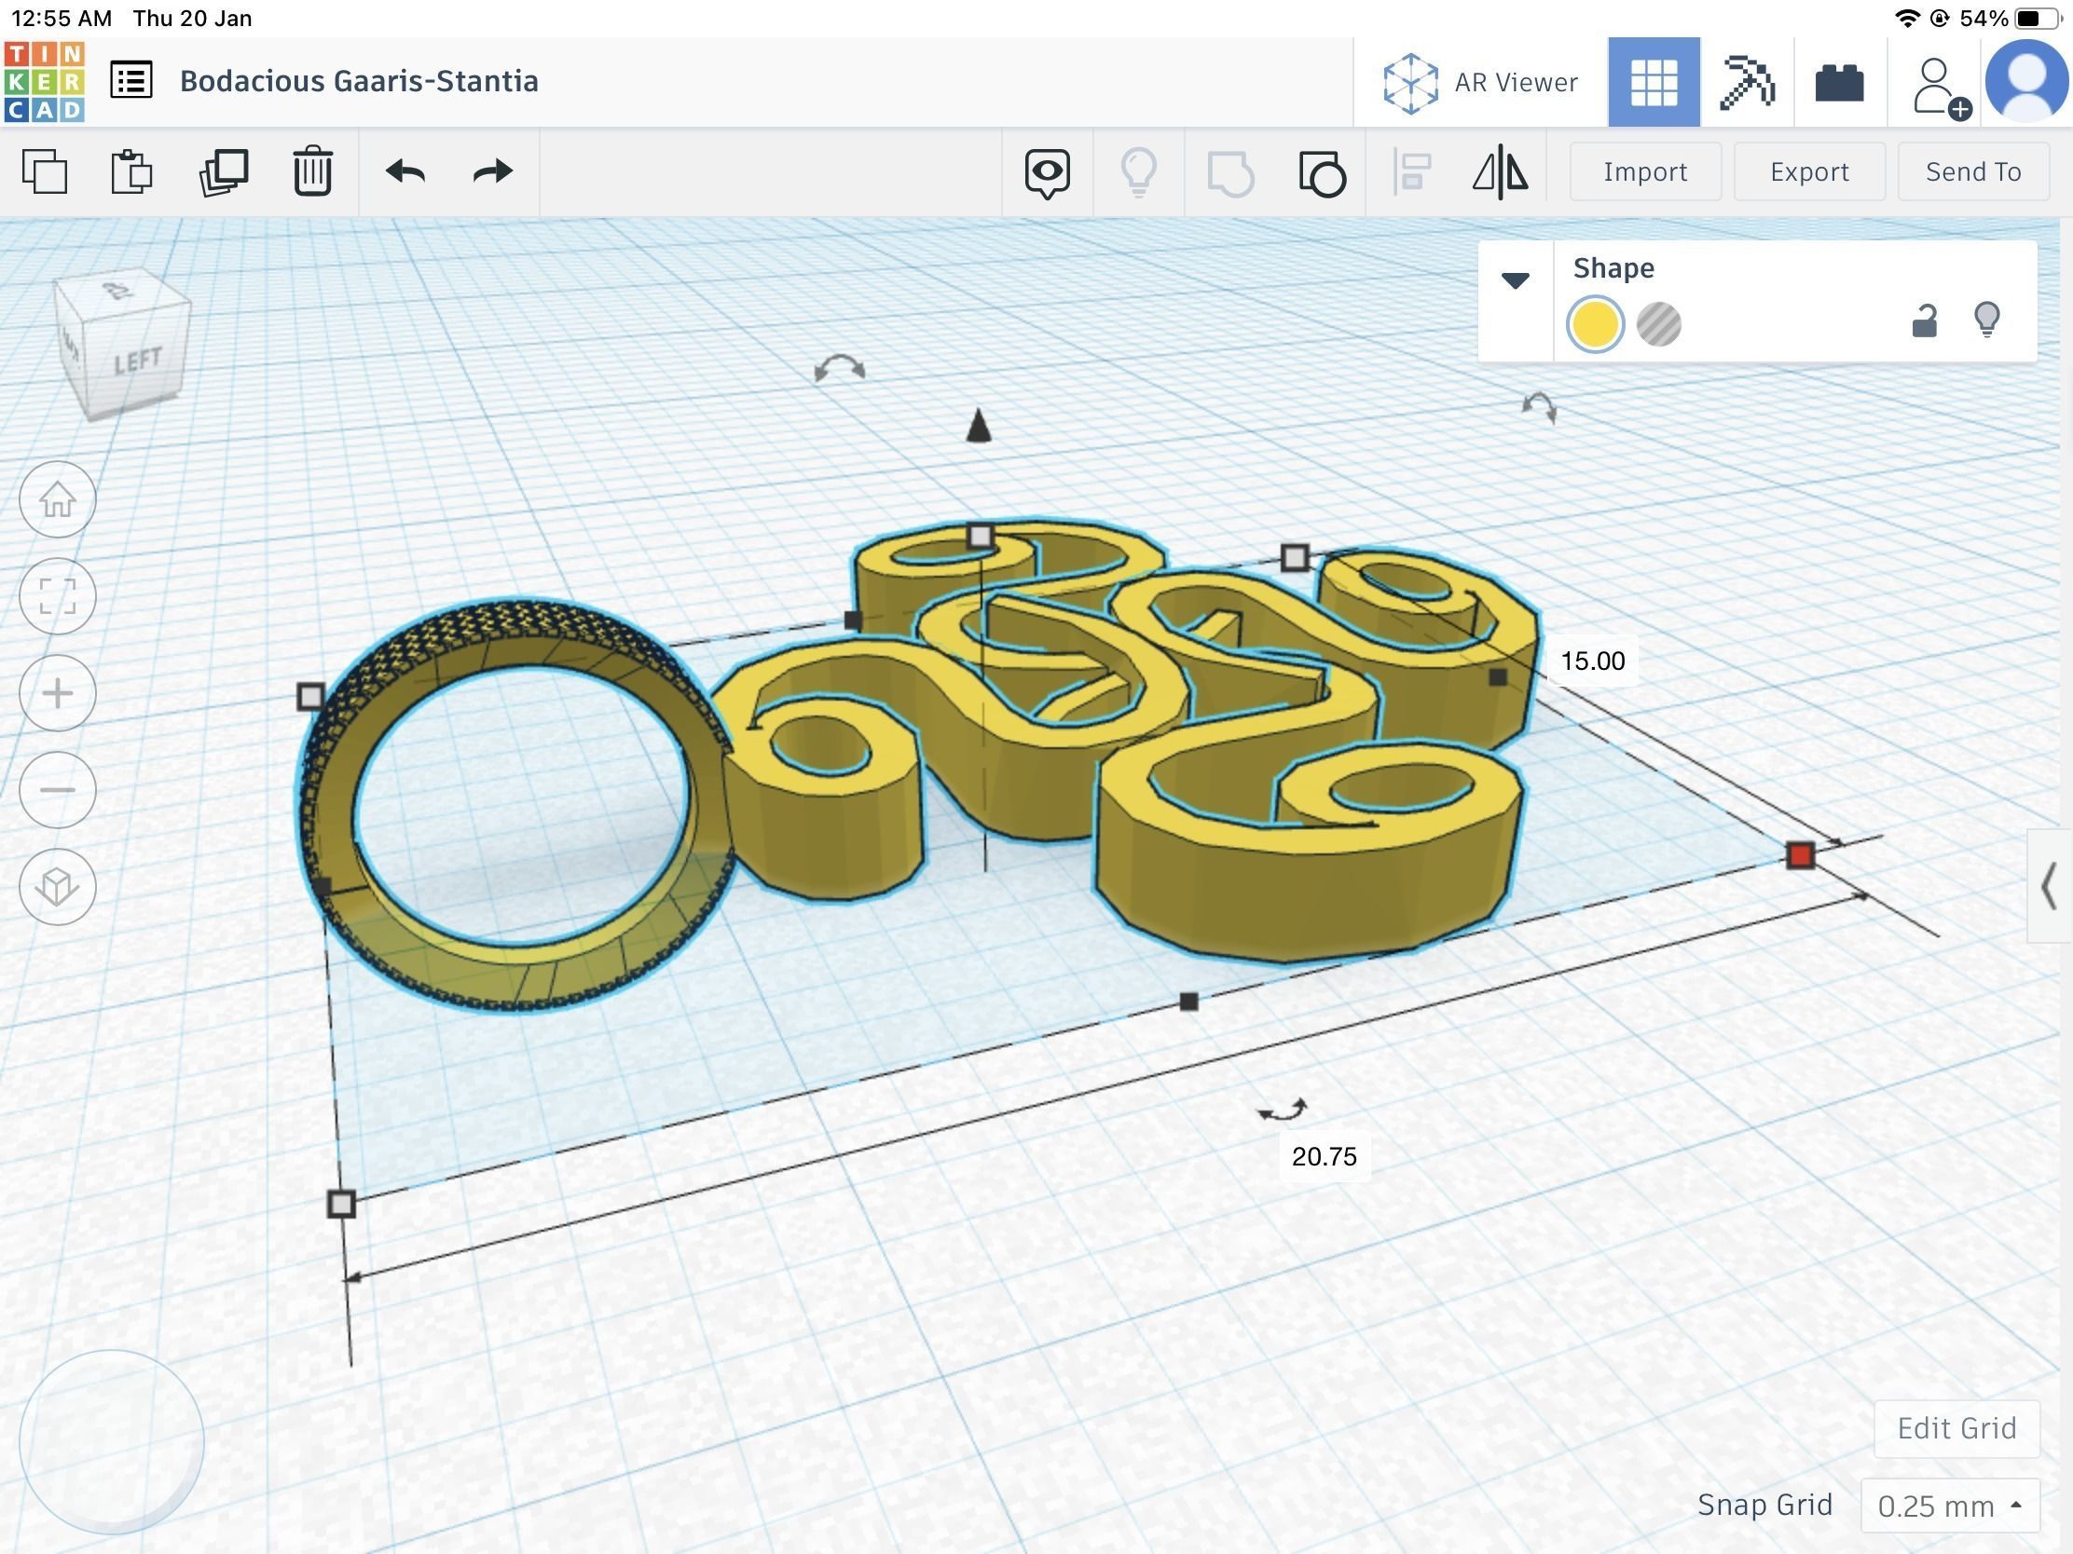Duplicate and repeat the selection
The width and height of the screenshot is (2073, 1554).
point(223,171)
